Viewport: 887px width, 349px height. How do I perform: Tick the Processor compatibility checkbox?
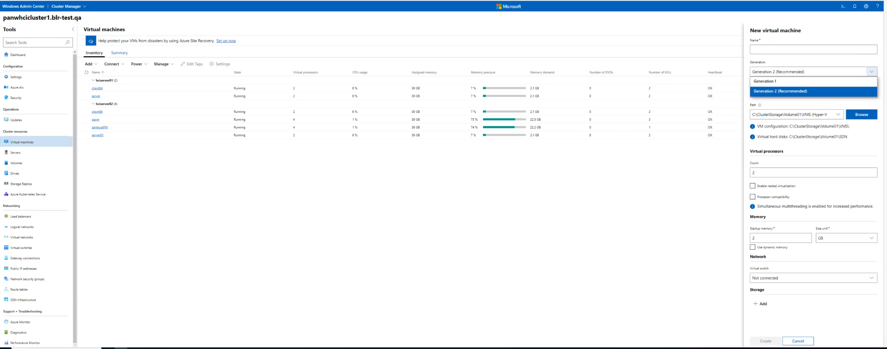(x=753, y=197)
